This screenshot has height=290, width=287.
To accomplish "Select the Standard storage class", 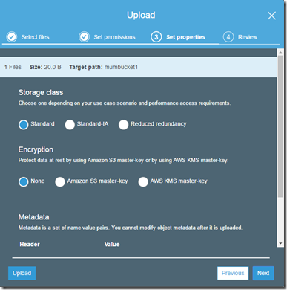I will (24, 125).
